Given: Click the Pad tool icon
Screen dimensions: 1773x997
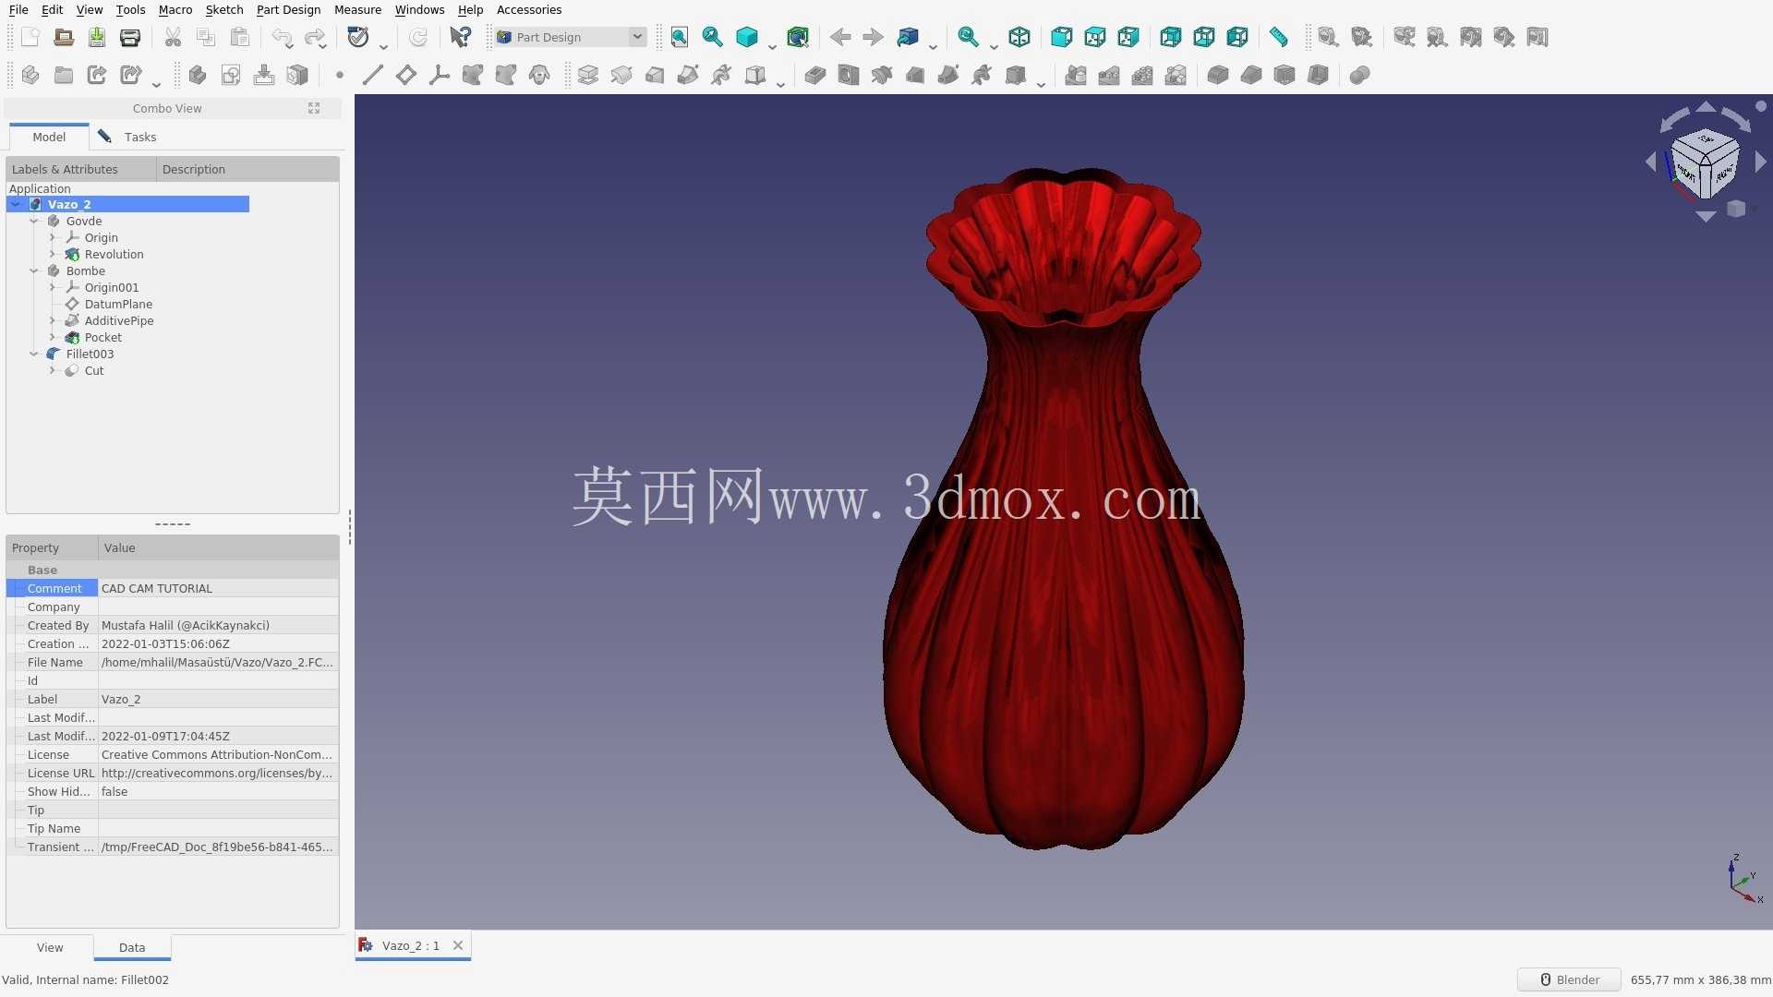Looking at the screenshot, I should pos(588,75).
